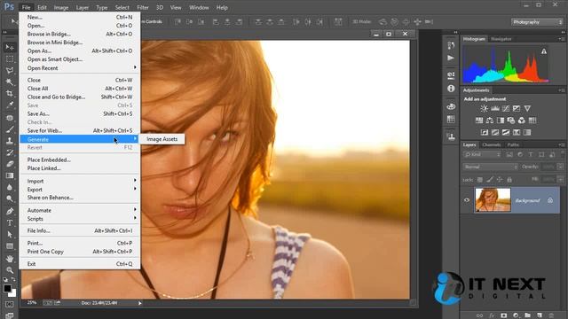Image resolution: width=568 pixels, height=319 pixels.
Task: Switch to the Navigator tab
Action: click(501, 39)
